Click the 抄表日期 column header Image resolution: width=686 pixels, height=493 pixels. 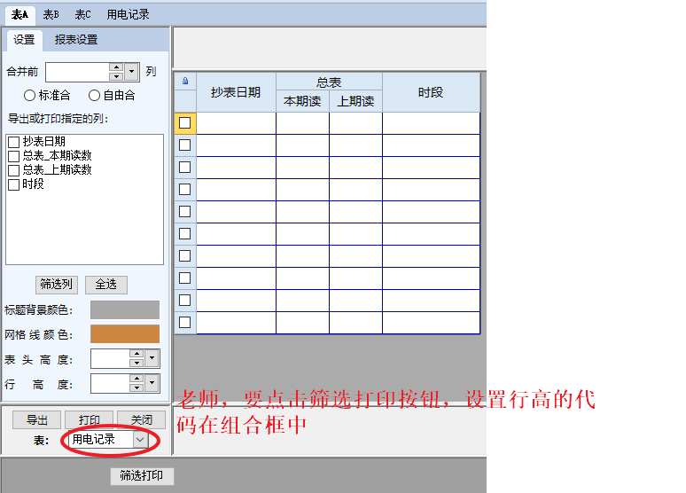point(237,92)
